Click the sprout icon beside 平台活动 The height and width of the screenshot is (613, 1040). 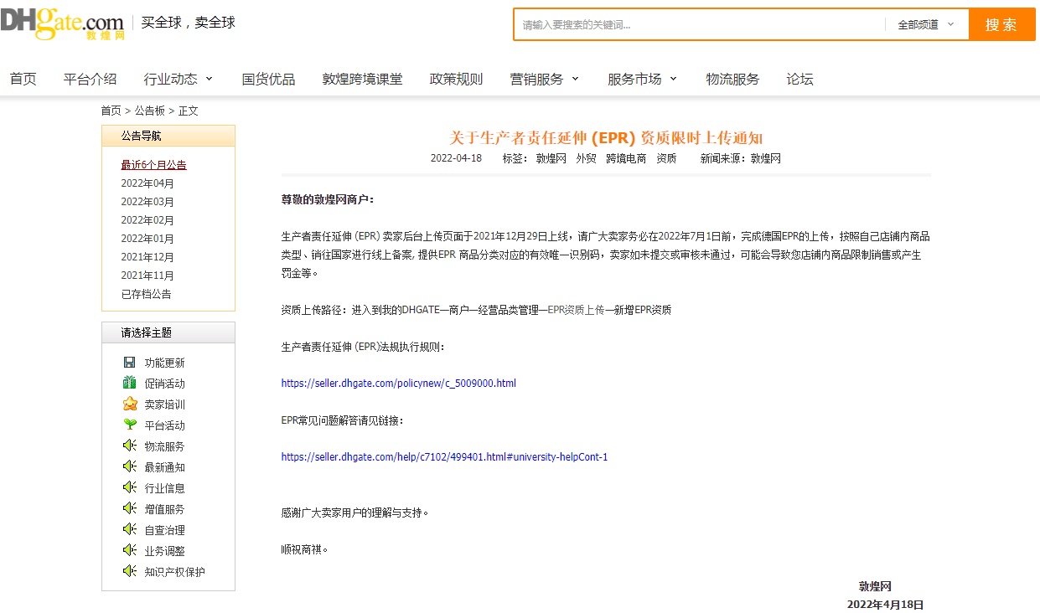pos(129,425)
